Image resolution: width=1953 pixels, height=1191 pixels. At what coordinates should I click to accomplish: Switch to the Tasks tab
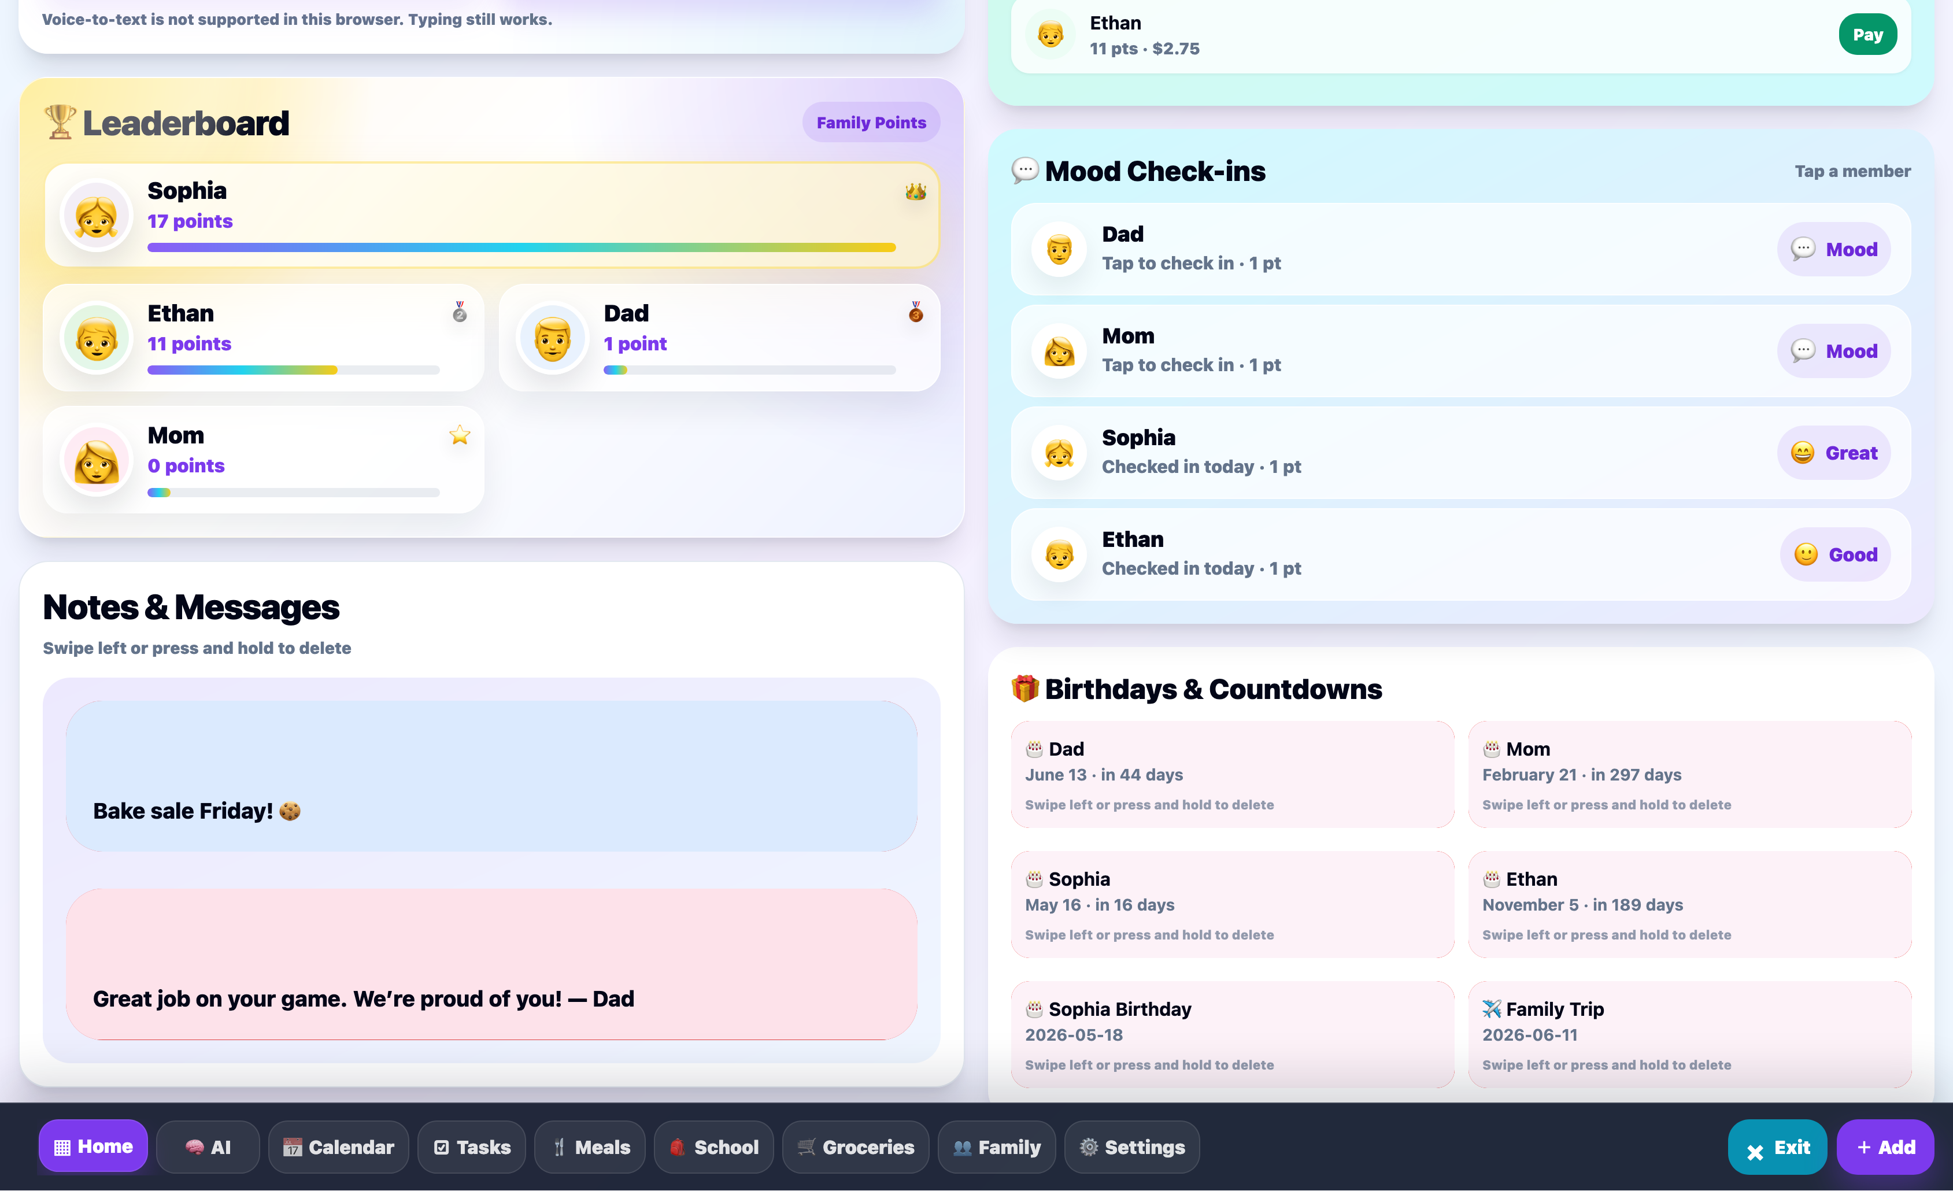tap(472, 1146)
